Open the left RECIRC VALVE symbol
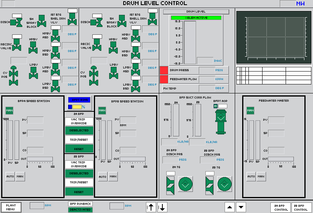The width and height of the screenshot is (313, 213). pyautogui.click(x=16, y=45)
